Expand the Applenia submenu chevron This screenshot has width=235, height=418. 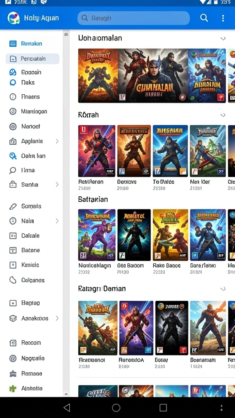pyautogui.click(x=57, y=141)
